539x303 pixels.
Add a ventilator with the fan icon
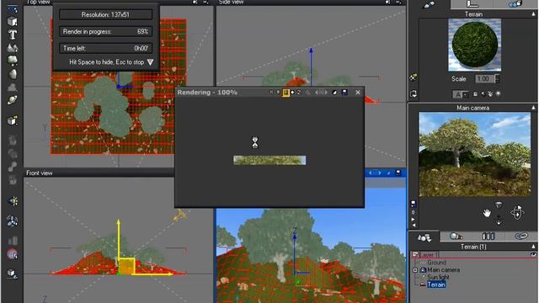13,221
